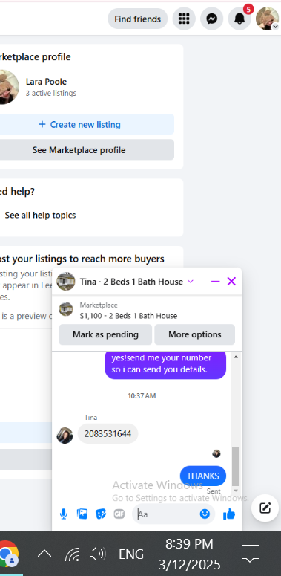Viewport: 281px width, 576px height.
Task: Open See Marketplace profile
Action: tap(79, 150)
